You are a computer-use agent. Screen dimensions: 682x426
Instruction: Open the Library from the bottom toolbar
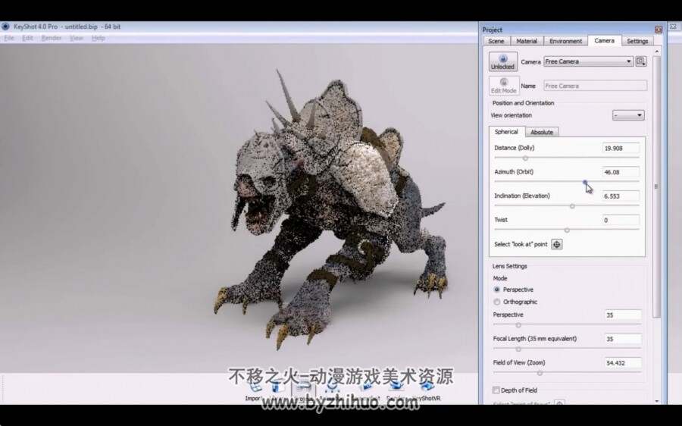pyautogui.click(x=277, y=390)
